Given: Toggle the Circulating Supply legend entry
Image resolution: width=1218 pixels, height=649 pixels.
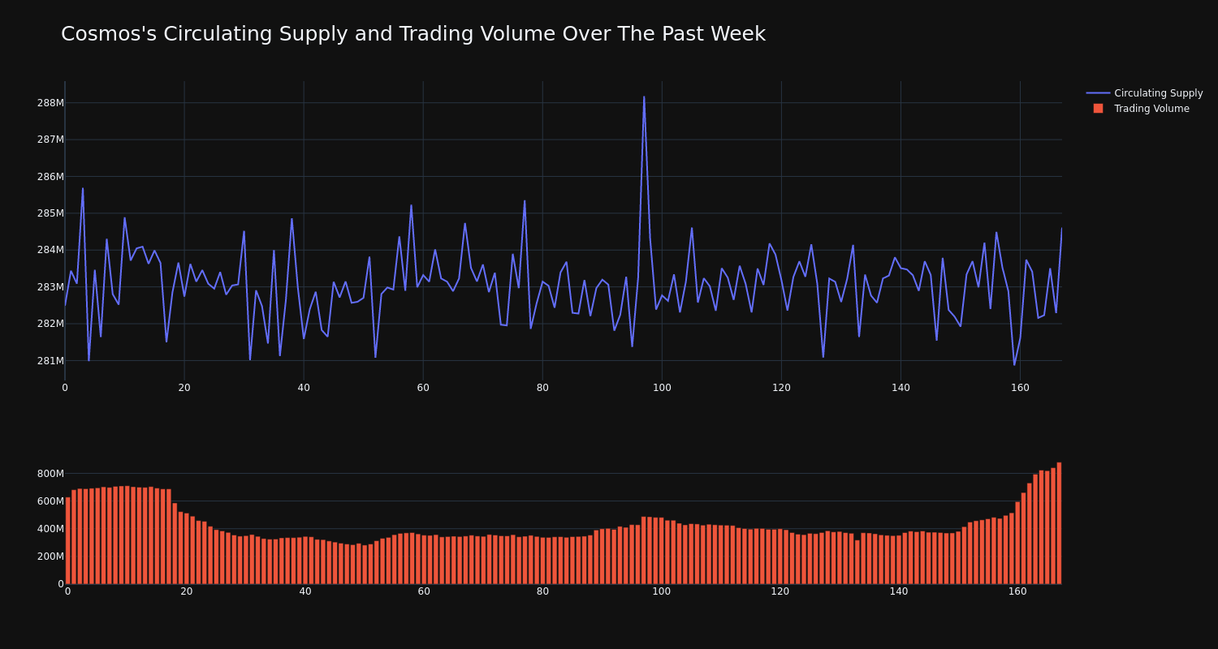Looking at the screenshot, I should tap(1144, 93).
